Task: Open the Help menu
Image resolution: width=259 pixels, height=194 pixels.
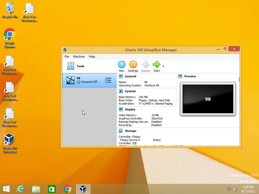Action: coord(92,57)
